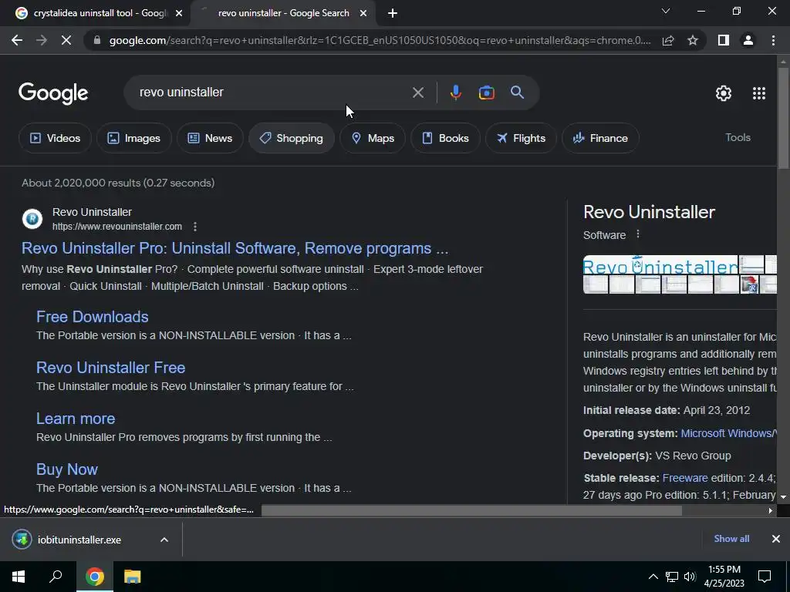Click the Google logo
The width and height of the screenshot is (790, 592).
53,93
